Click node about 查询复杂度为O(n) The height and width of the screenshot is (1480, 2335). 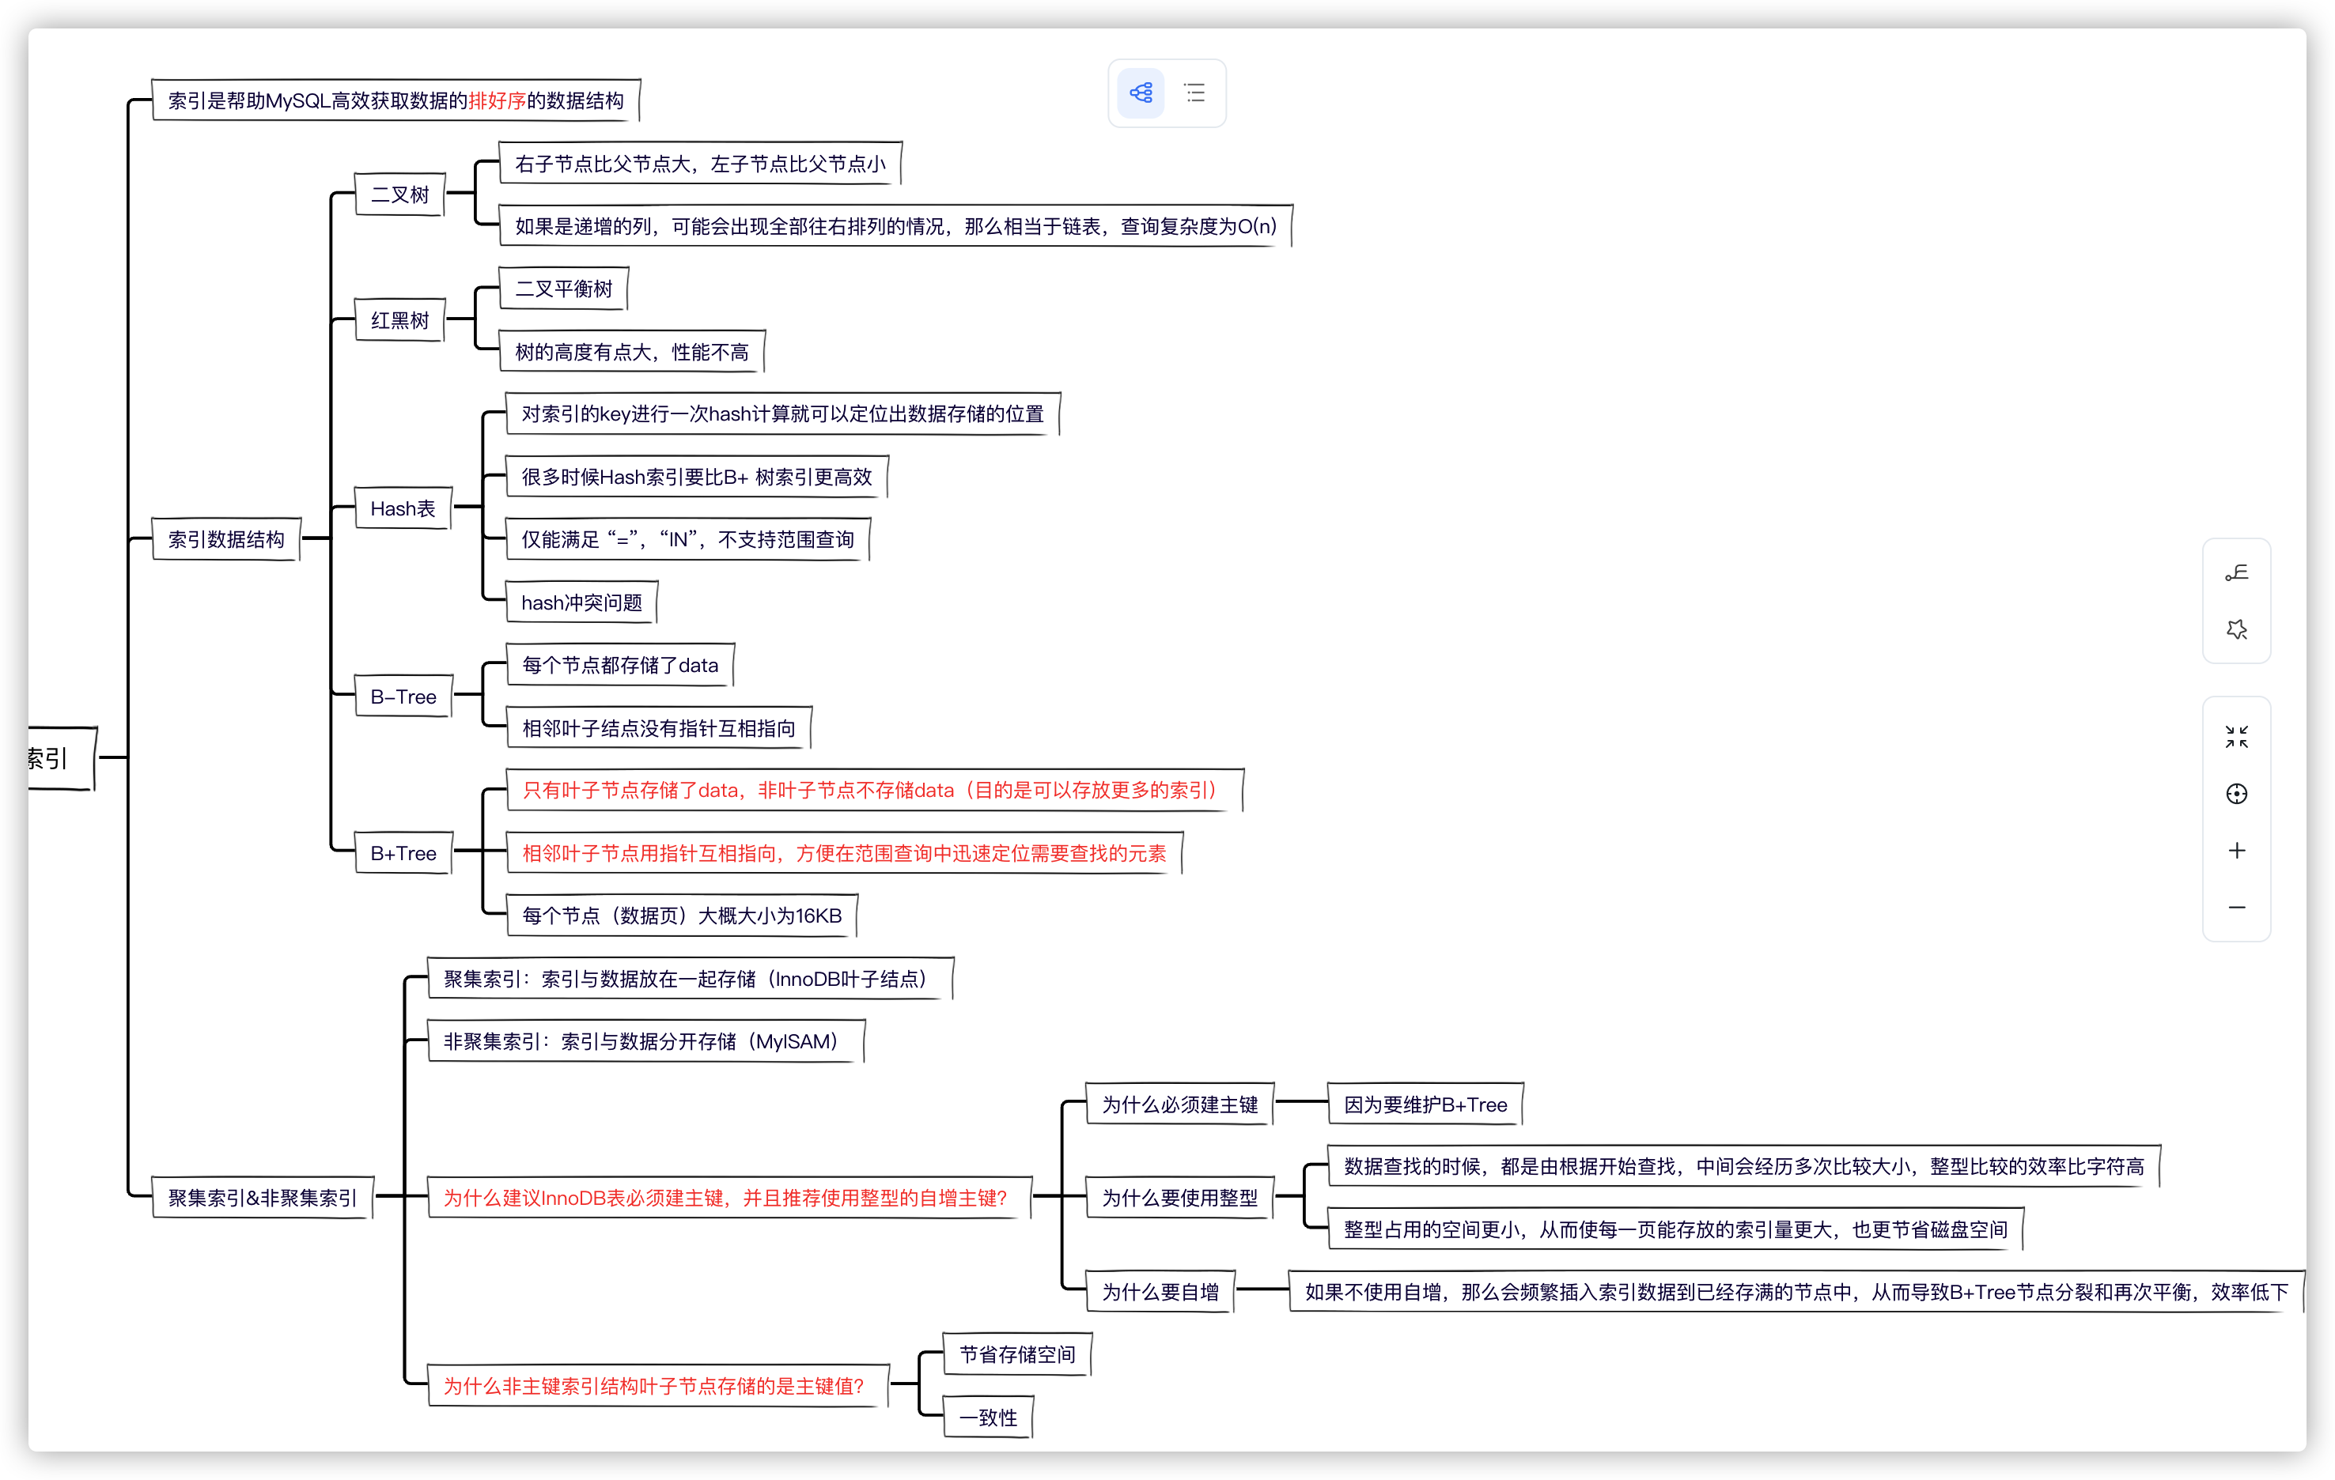(896, 226)
